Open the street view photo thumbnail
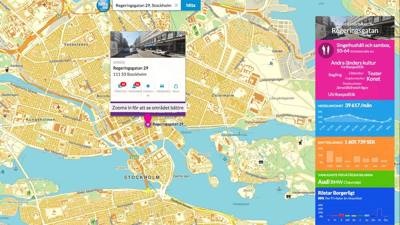400x225 pixels. [x=148, y=44]
